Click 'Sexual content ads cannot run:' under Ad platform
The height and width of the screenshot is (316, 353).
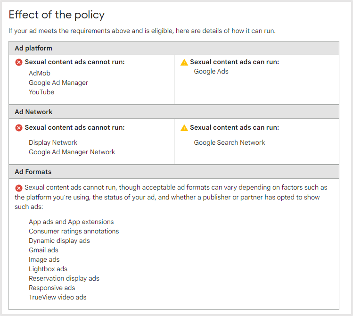[x=75, y=62]
